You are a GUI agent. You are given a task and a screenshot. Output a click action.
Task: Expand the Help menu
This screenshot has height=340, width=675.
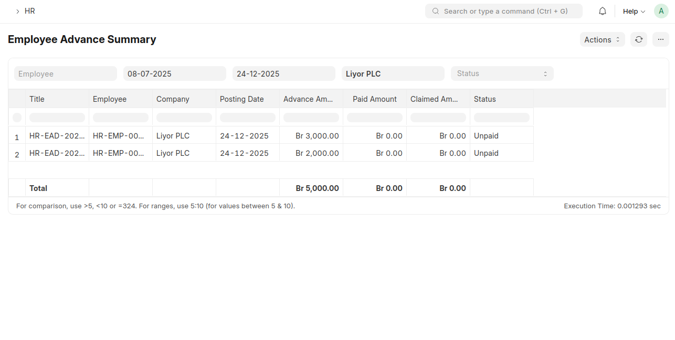click(634, 11)
